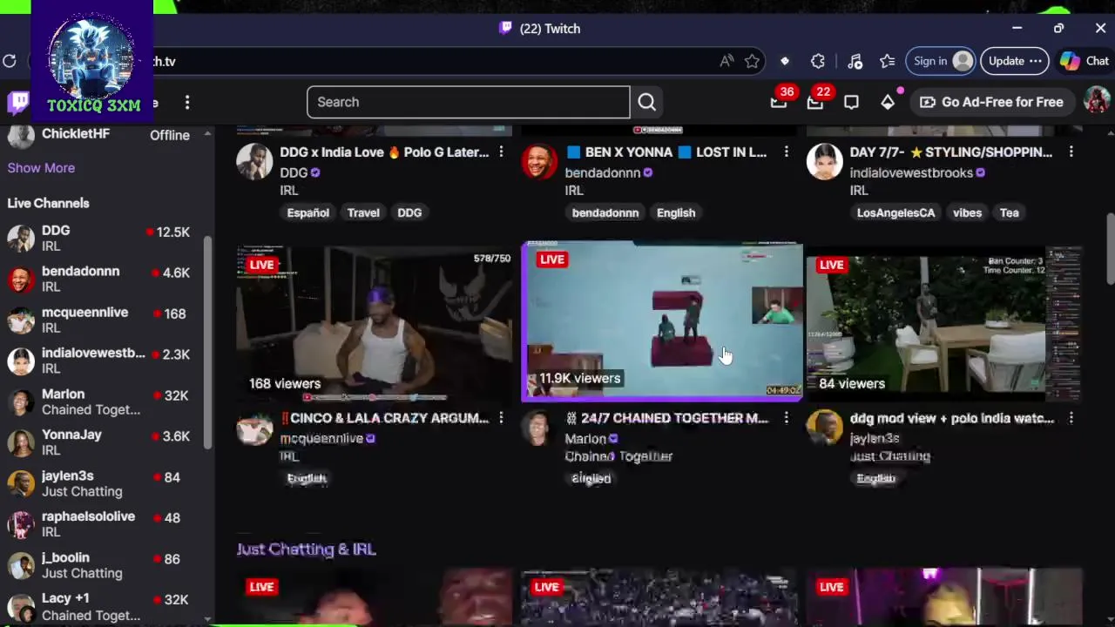
Task: Click the search magnifier button
Action: click(646, 102)
